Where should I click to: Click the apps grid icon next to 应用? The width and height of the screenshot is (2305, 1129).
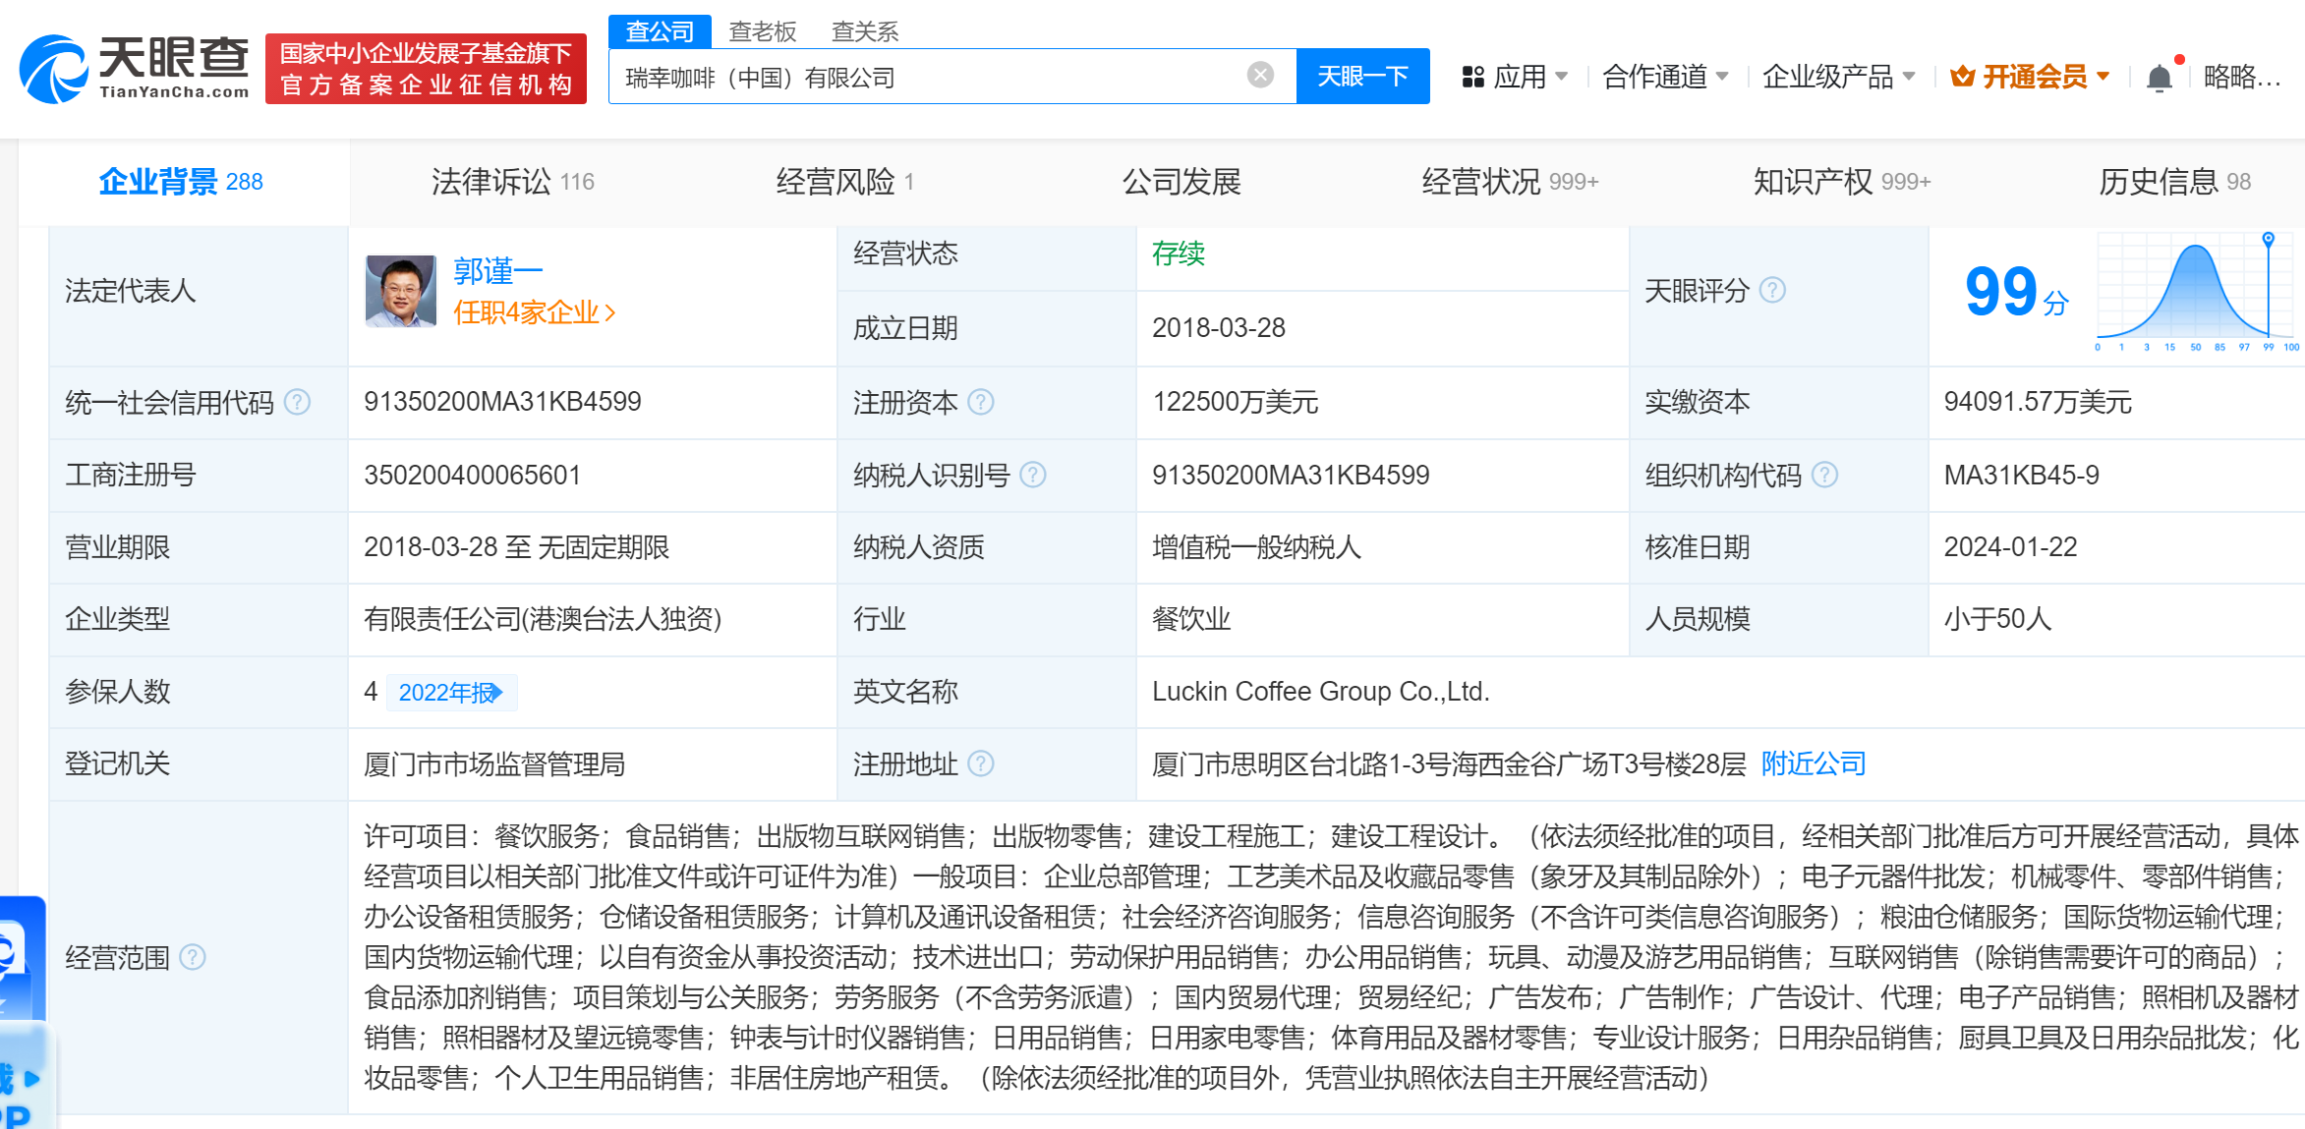click(1472, 77)
